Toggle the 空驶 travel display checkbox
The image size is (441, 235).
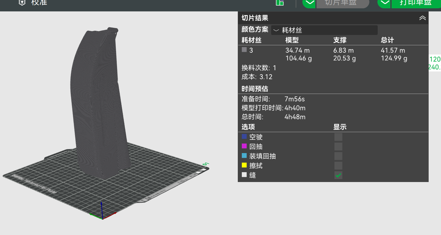click(338, 137)
